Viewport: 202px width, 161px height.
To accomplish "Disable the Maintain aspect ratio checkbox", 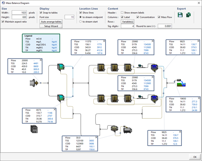I will coord(3,22).
